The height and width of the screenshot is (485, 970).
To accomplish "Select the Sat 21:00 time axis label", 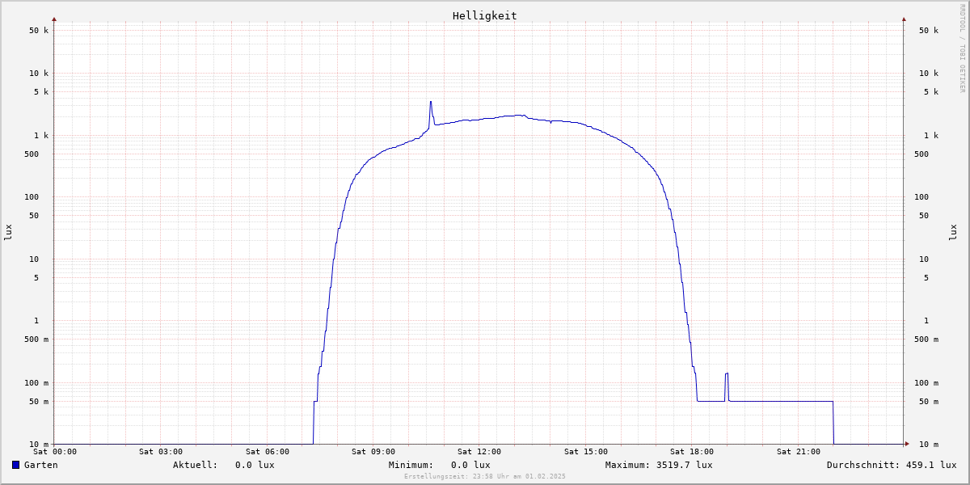I will [799, 452].
